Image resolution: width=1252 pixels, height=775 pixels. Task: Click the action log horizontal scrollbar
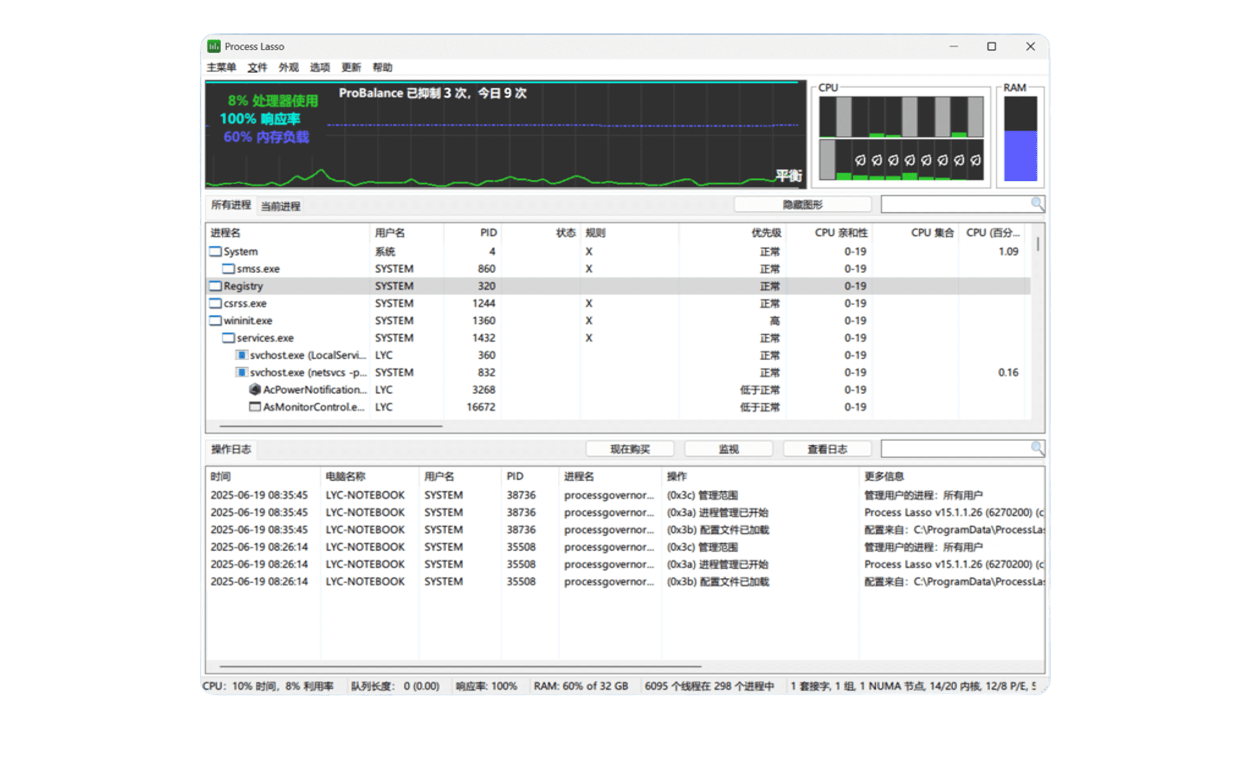(460, 666)
